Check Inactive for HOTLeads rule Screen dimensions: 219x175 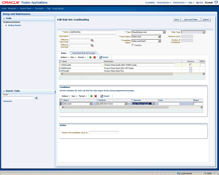[x=191, y=71]
